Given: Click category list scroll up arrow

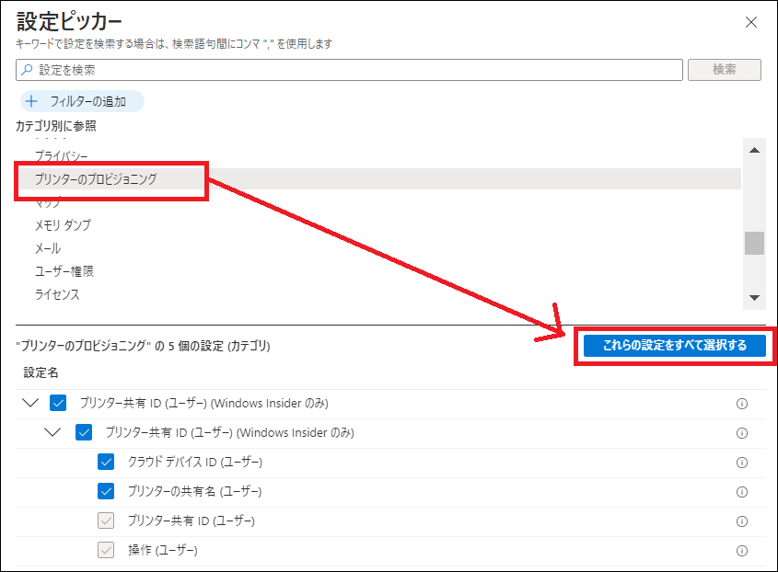Looking at the screenshot, I should pos(754,150).
